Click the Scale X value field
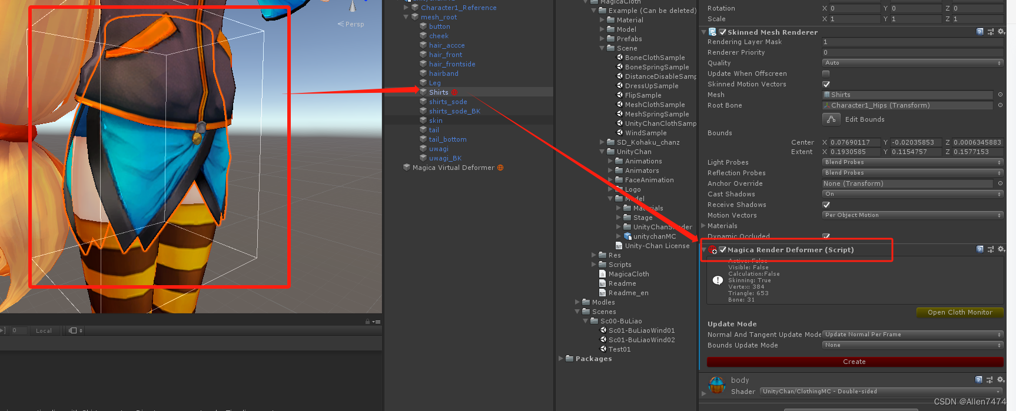 click(854, 19)
